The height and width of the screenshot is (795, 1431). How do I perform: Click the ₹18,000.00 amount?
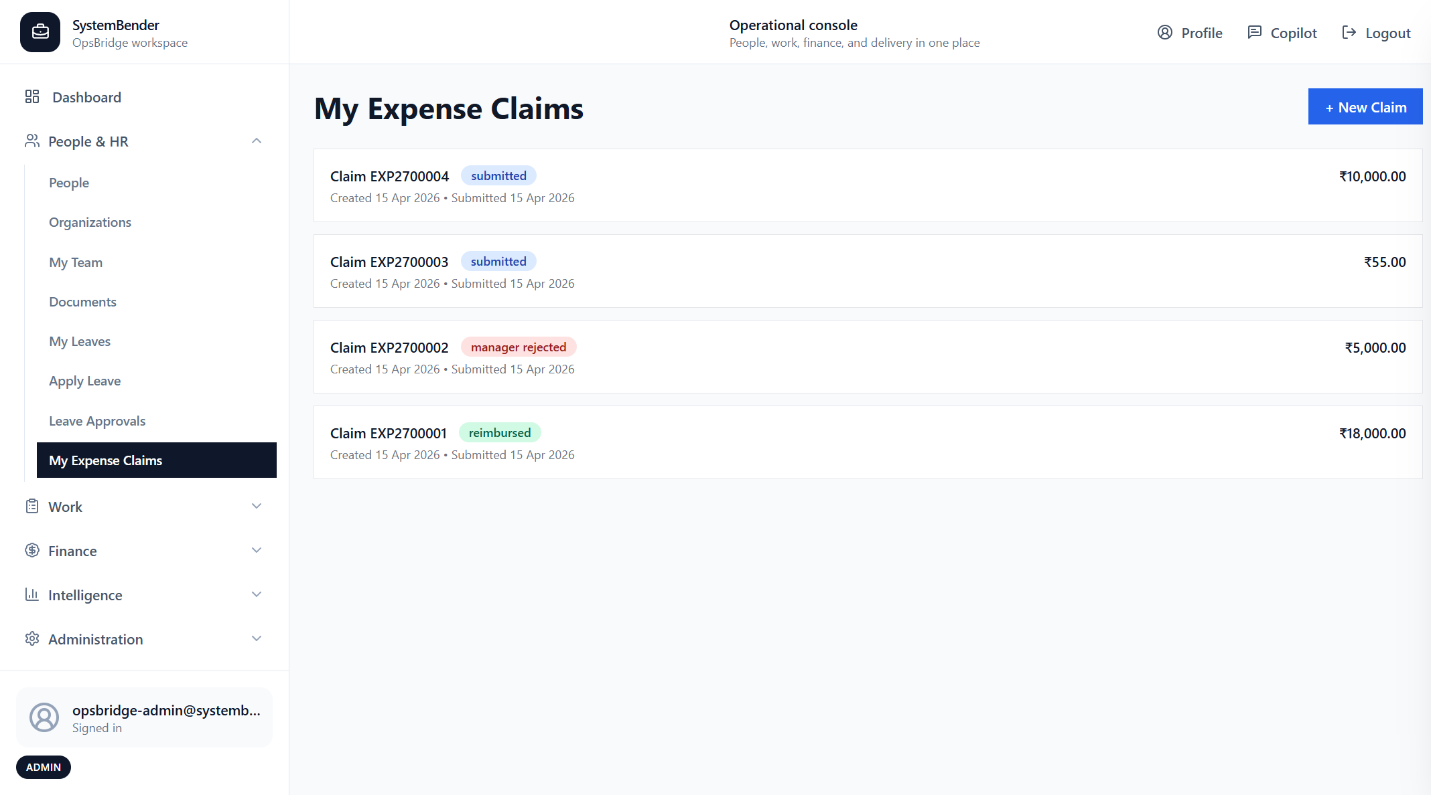[x=1372, y=434]
